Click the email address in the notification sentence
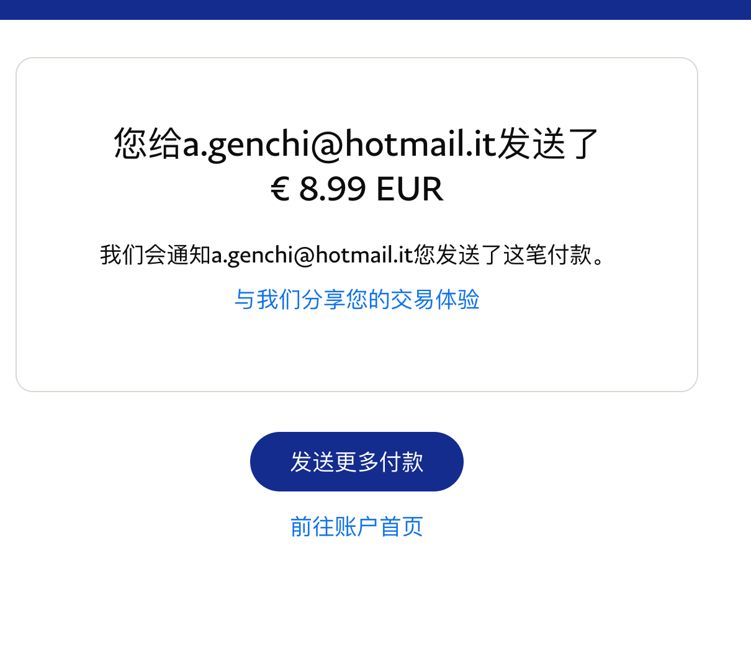 coord(312,255)
